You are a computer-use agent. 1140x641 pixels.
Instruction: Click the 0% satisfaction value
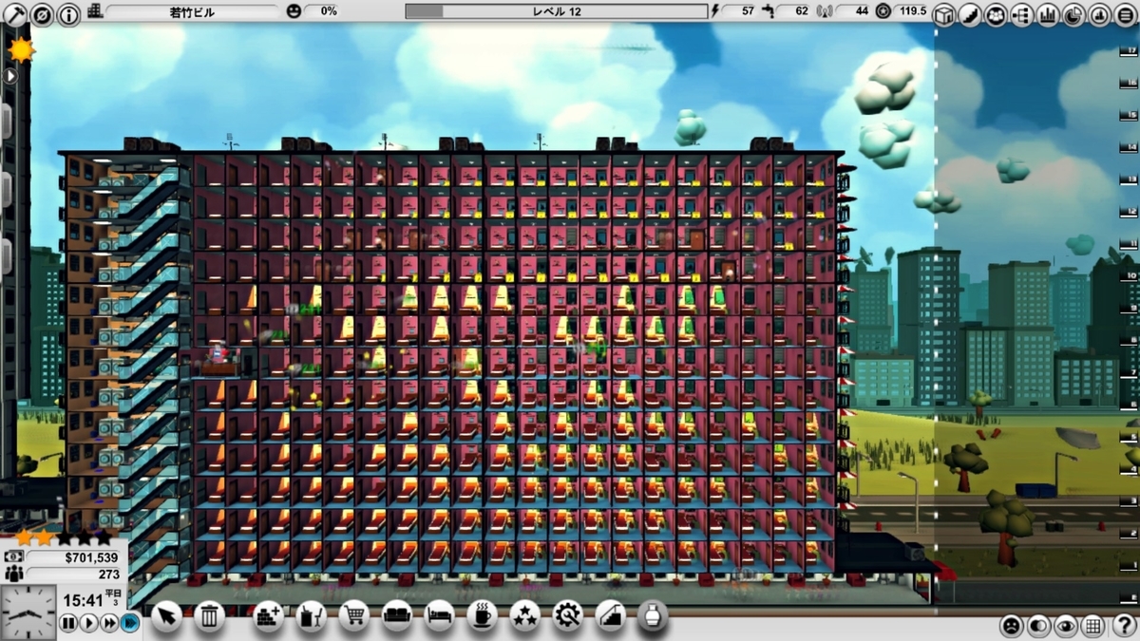pos(330,11)
